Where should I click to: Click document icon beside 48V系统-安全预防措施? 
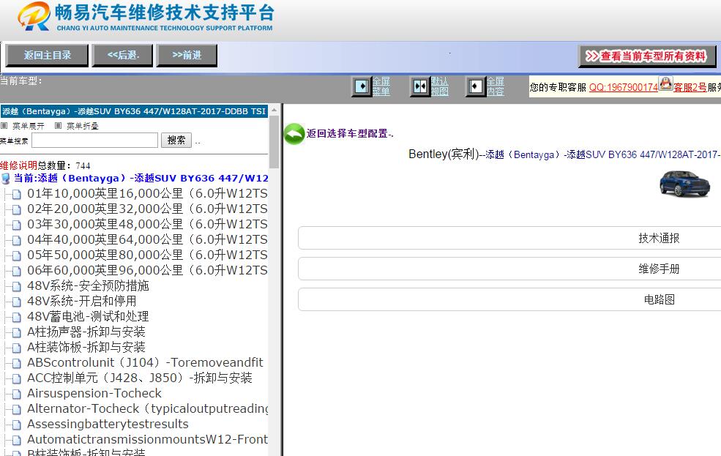[17, 287]
